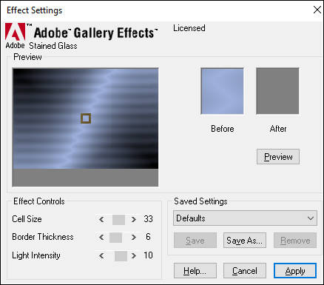Decrease Border Thickness with left arrow
Image resolution: width=324 pixels, height=285 pixels.
(x=101, y=238)
